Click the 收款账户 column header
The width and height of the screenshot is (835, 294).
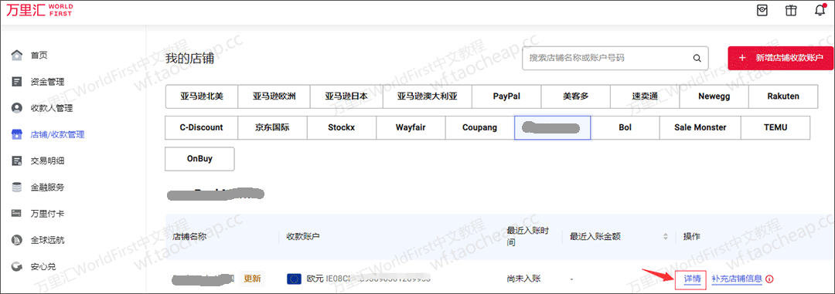[x=304, y=236]
